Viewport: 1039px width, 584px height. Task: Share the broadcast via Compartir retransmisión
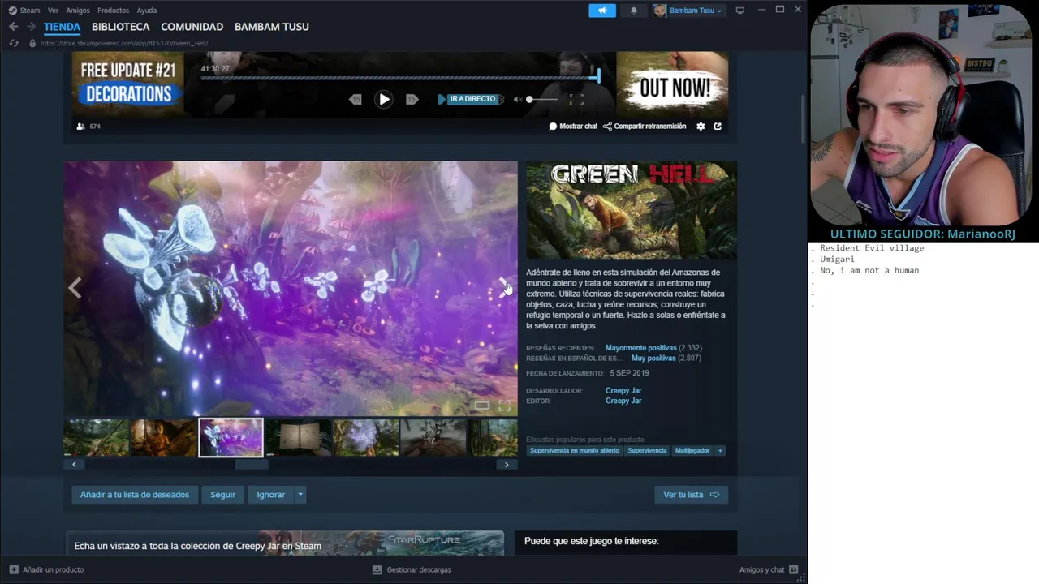(x=645, y=127)
